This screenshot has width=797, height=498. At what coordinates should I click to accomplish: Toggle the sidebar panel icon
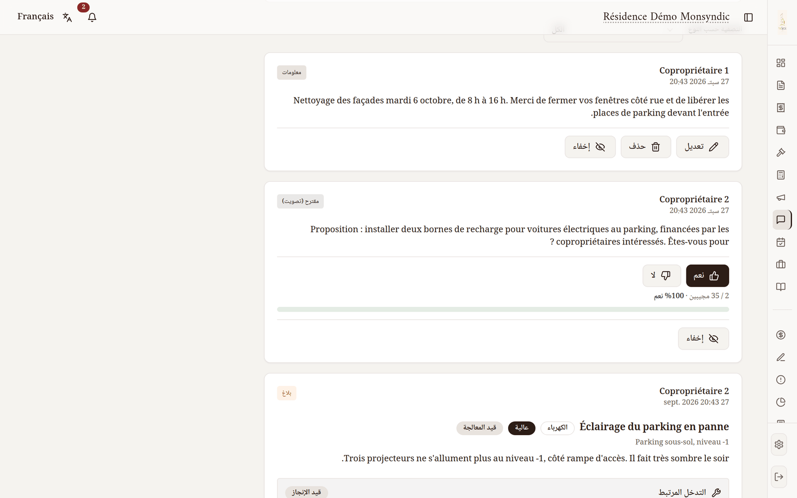coord(748,17)
